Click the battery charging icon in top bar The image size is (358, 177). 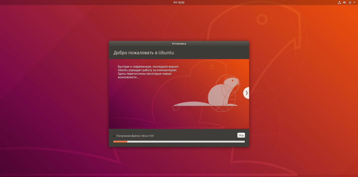click(349, 2)
